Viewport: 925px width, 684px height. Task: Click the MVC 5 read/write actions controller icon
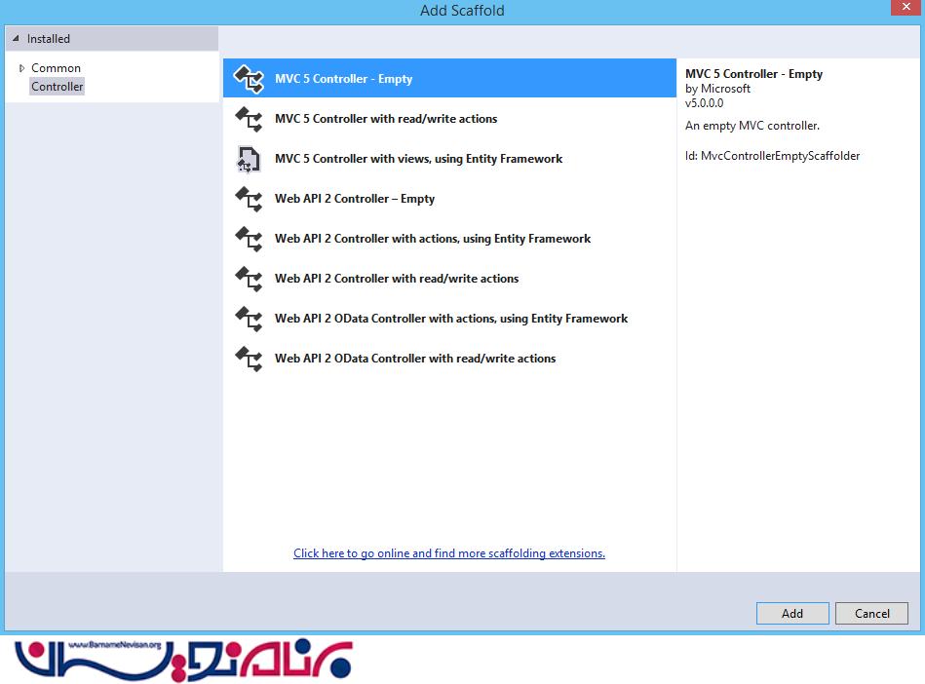pyautogui.click(x=249, y=119)
